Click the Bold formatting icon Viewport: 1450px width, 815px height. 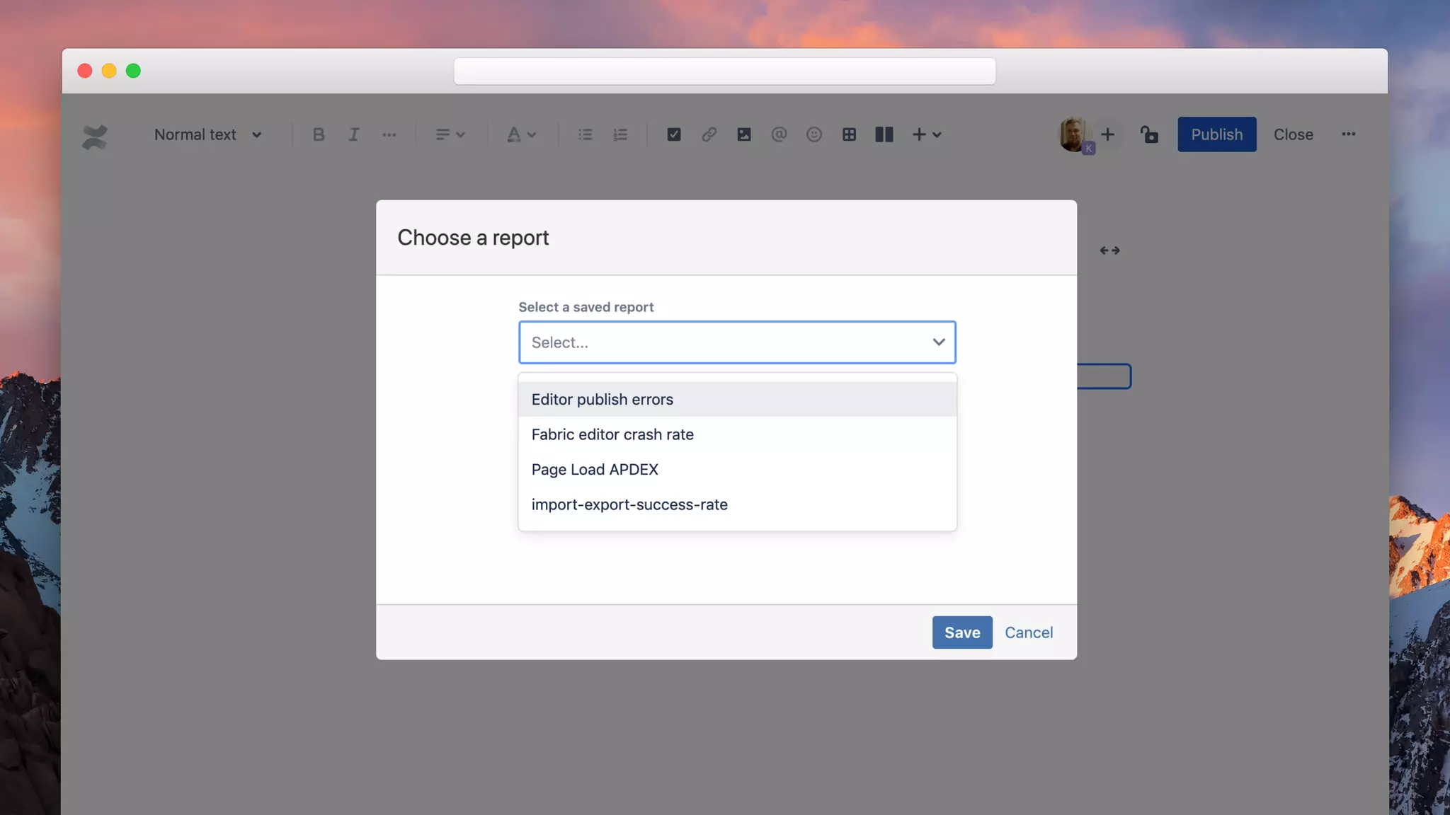tap(319, 134)
